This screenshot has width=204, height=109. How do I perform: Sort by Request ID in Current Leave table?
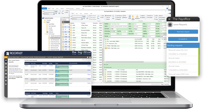27,63
